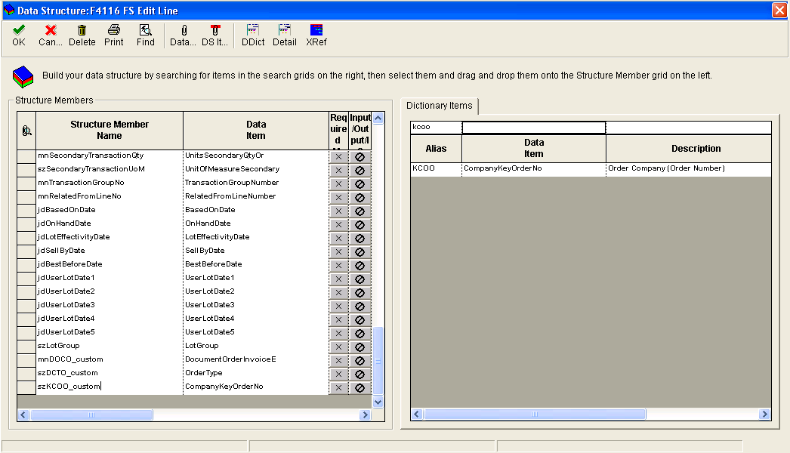The width and height of the screenshot is (790, 453).
Task: Toggle Required flag for szSecondaryTransactionUoM
Action: click(x=338, y=171)
